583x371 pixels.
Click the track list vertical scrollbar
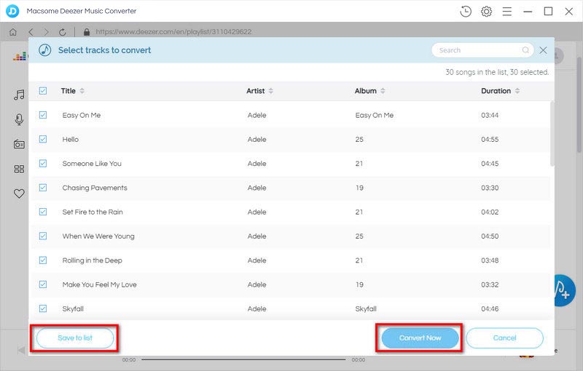[552, 134]
